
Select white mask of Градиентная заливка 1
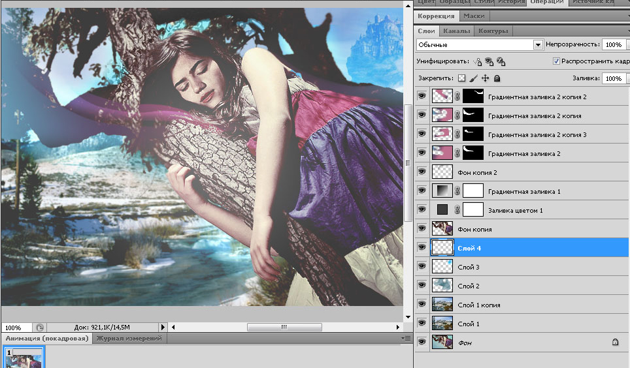tap(473, 191)
